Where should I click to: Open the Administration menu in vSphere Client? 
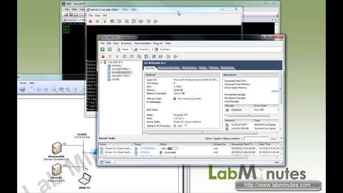(143, 43)
